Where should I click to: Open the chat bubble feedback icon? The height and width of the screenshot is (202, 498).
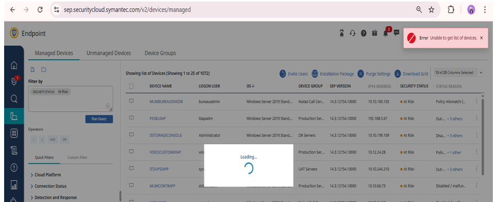click(x=397, y=32)
